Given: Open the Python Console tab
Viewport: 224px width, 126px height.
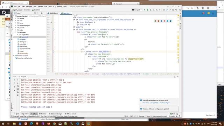Looking at the screenshot, I should tap(71, 114).
